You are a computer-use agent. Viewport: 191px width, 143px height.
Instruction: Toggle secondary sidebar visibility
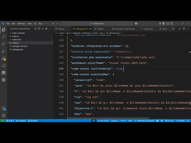[x=172, y=24]
